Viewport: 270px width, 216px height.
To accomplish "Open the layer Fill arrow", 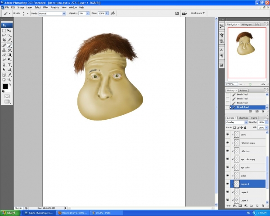I will tap(266, 128).
